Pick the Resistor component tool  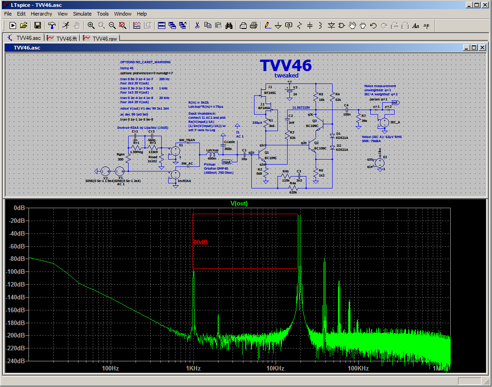pos(299,25)
